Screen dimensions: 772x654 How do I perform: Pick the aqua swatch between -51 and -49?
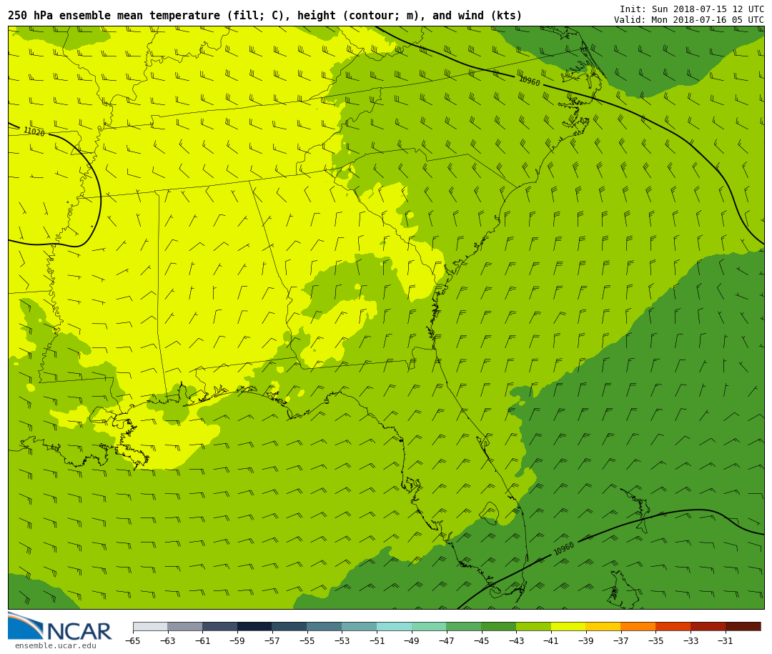coord(395,626)
